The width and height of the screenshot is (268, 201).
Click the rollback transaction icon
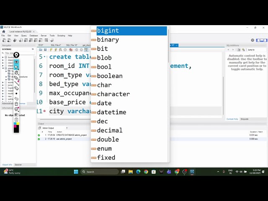[x=81, y=50]
